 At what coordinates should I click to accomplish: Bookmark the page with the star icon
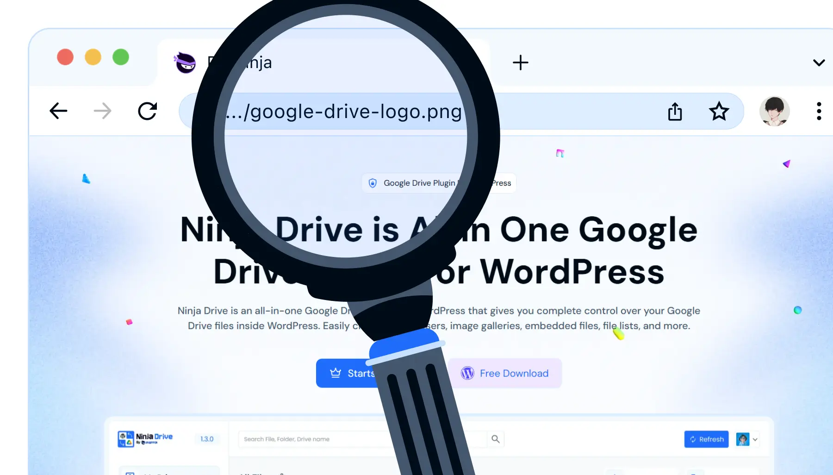(719, 111)
